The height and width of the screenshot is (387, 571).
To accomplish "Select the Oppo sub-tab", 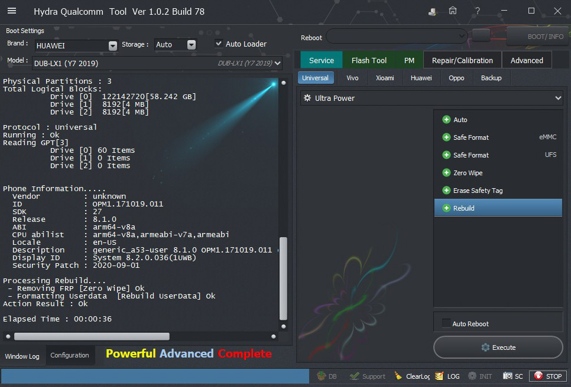I will point(456,78).
